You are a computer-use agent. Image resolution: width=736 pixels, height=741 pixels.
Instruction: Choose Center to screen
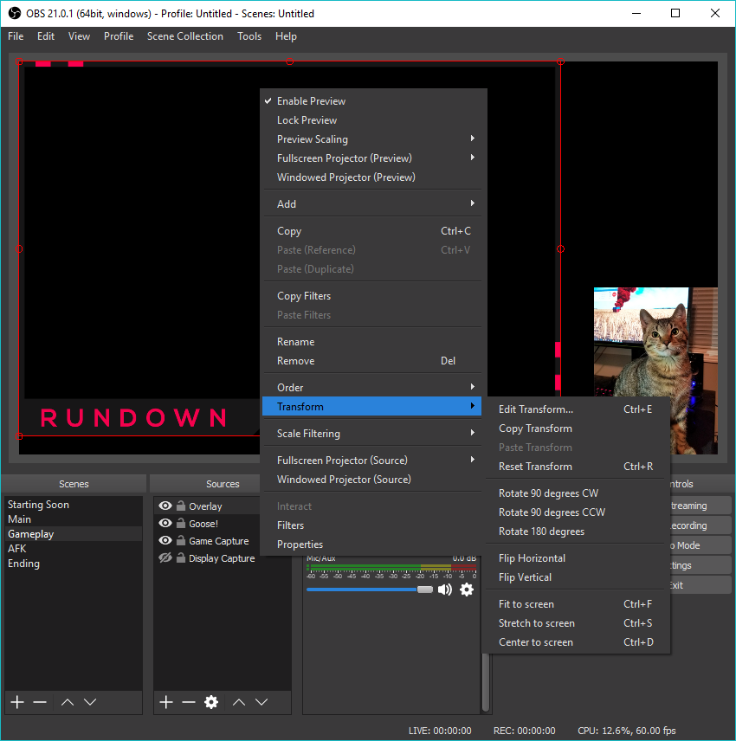coord(576,642)
